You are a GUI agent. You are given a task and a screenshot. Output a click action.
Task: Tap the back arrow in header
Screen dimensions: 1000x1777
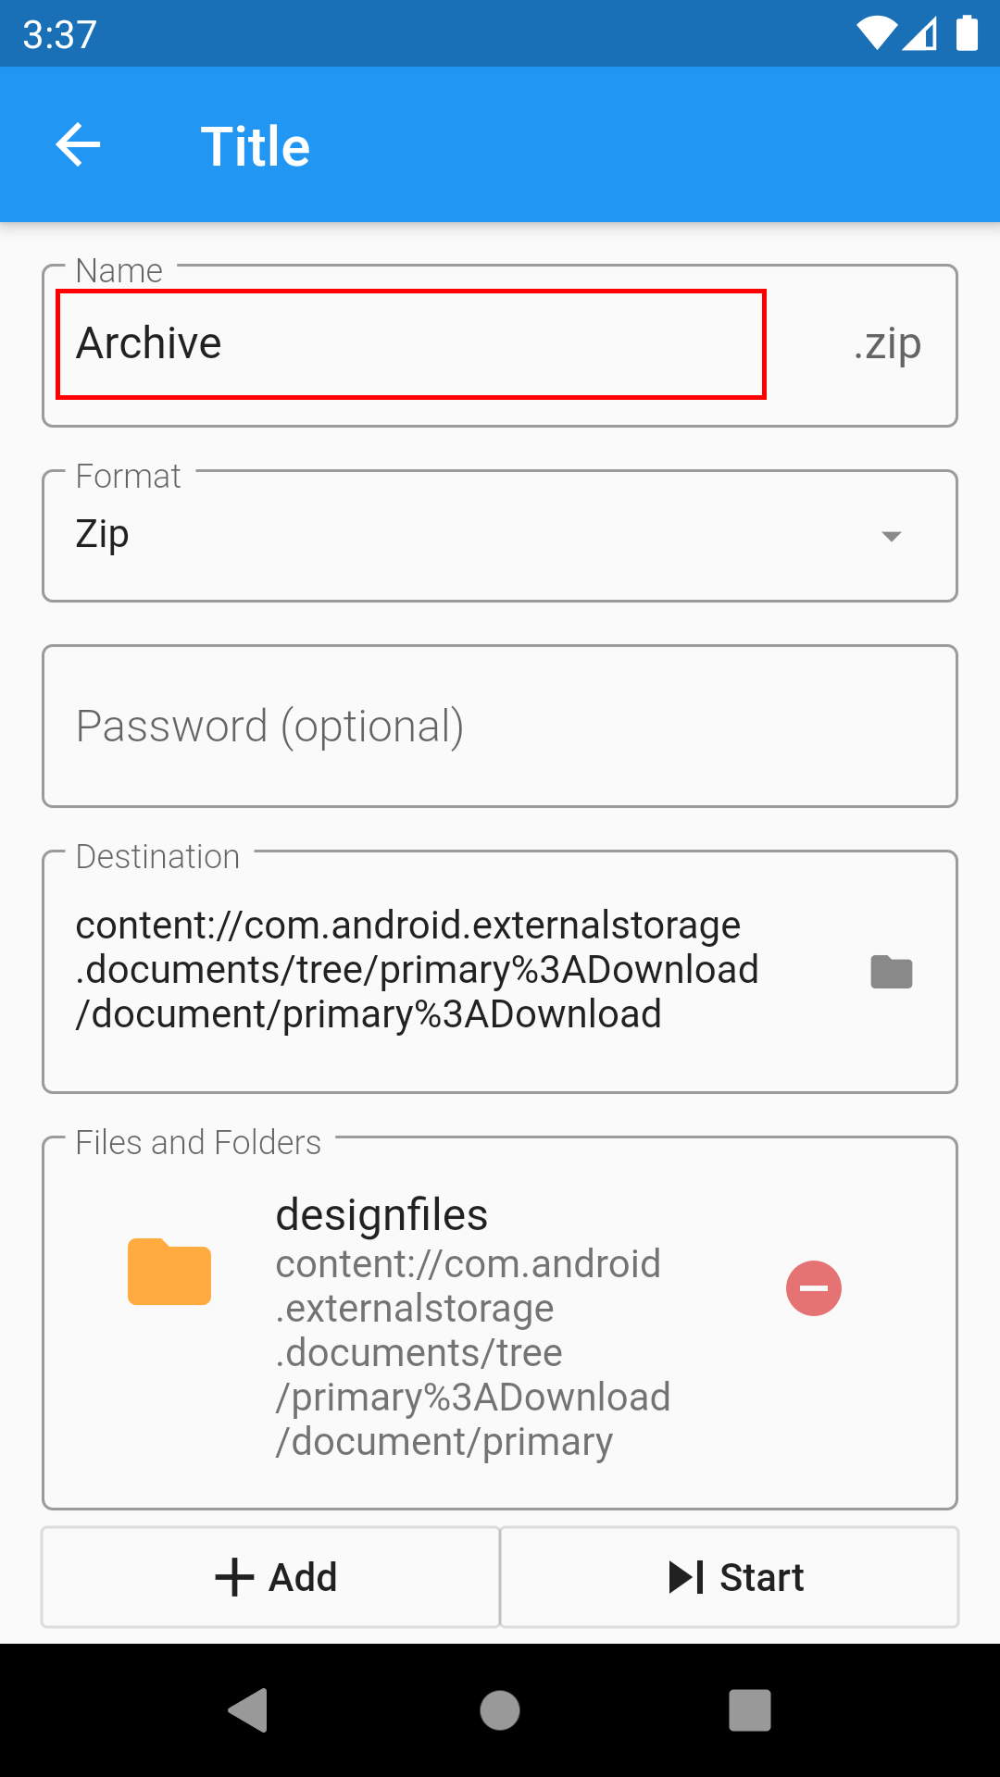click(78, 145)
